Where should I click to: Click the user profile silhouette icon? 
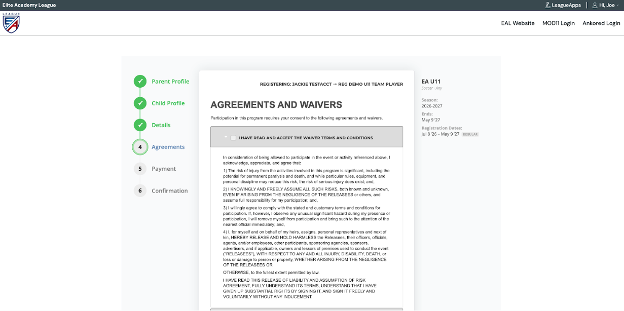[x=595, y=5]
